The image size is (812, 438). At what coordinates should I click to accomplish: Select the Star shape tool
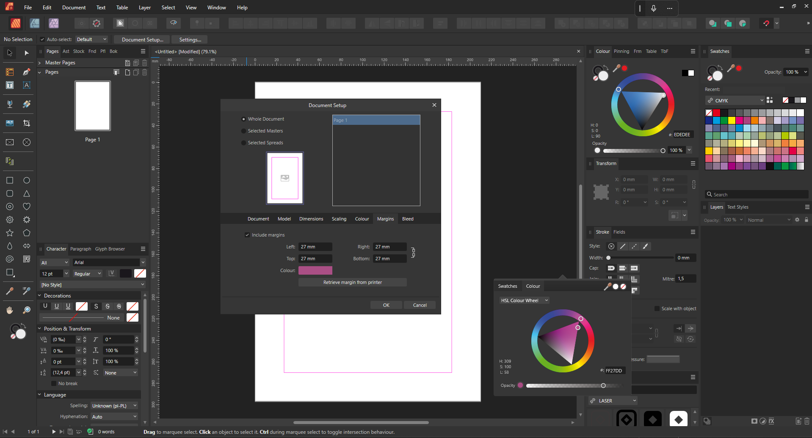10,233
